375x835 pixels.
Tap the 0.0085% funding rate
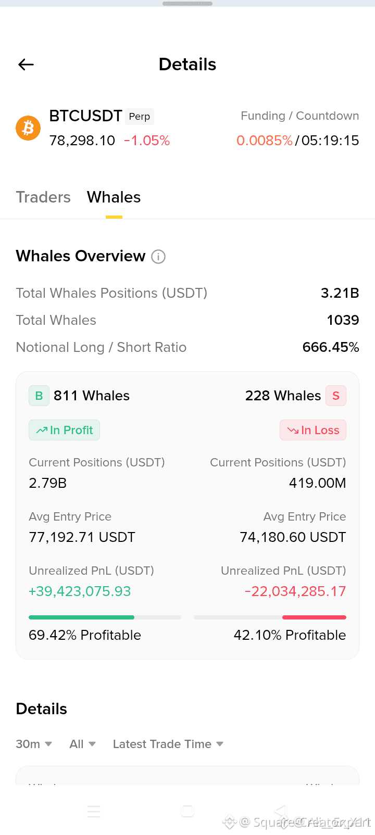click(265, 141)
